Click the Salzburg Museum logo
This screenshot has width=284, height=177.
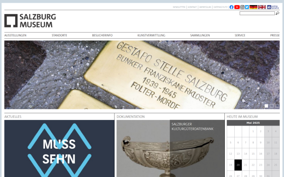pyautogui.click(x=30, y=21)
